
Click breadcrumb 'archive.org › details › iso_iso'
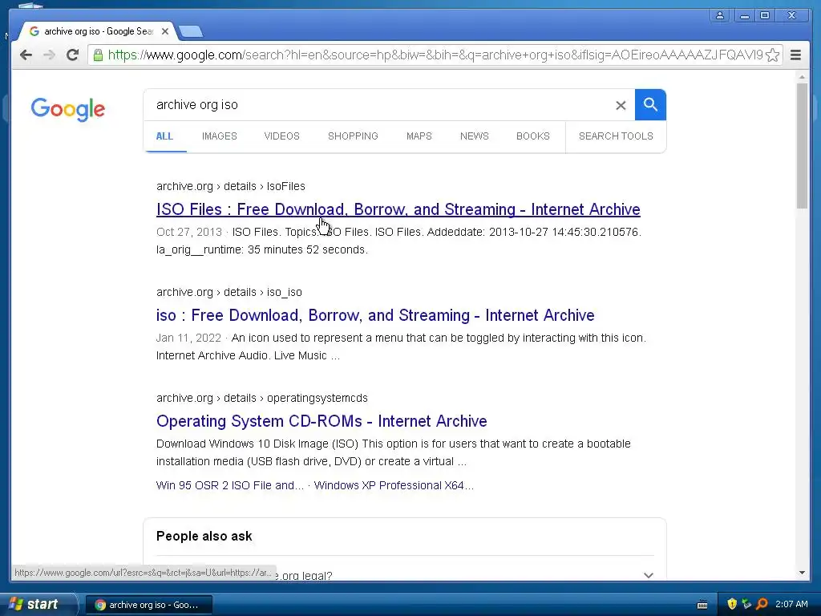click(229, 292)
